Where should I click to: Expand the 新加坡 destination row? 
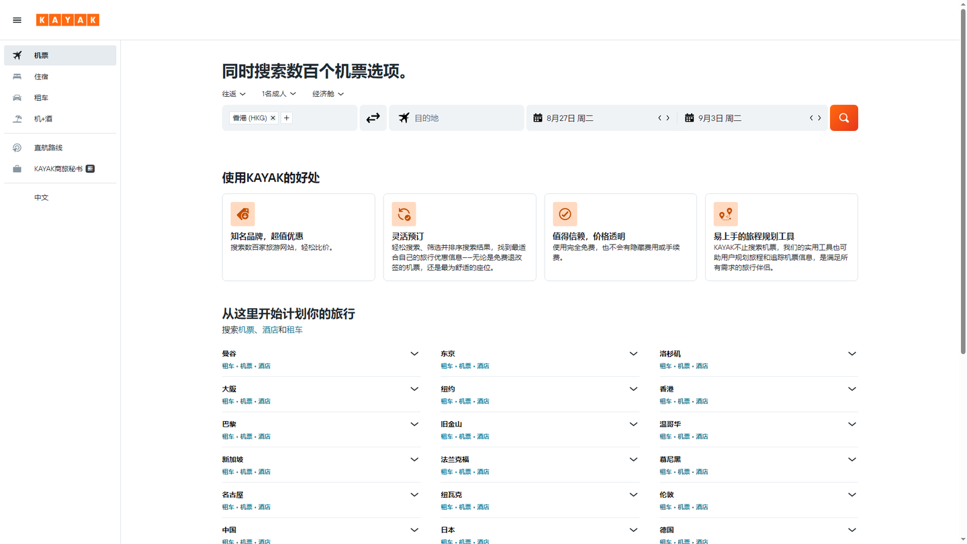(414, 459)
